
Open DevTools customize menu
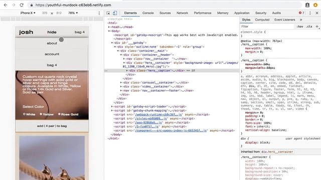(310, 13)
